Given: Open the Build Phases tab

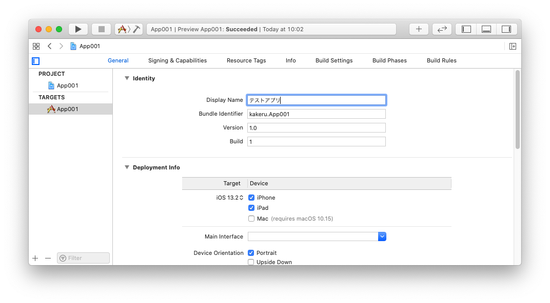Looking at the screenshot, I should point(389,60).
